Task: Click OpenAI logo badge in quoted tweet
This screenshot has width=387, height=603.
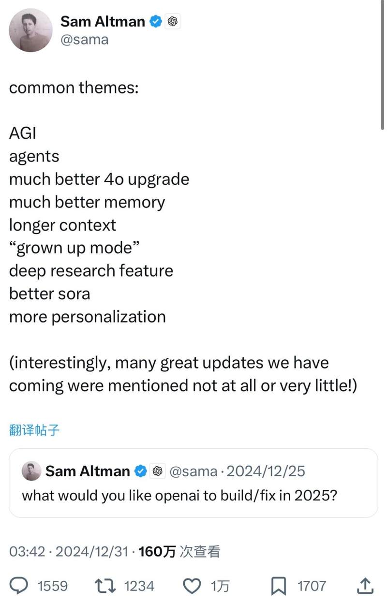Action: [157, 471]
